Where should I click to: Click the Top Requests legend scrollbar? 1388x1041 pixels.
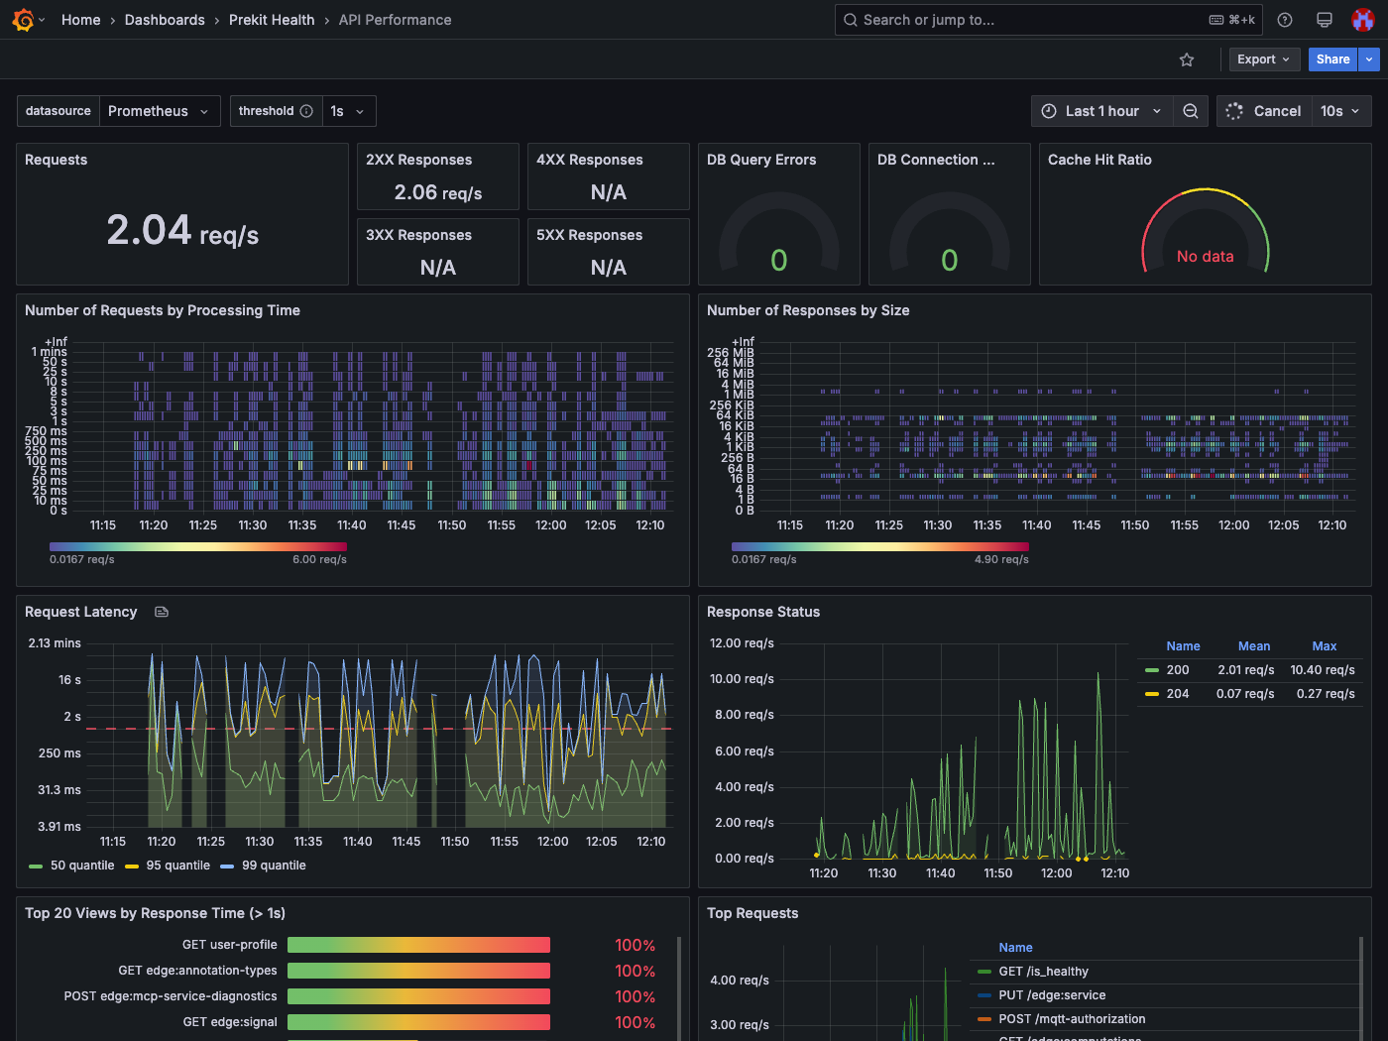1361,987
